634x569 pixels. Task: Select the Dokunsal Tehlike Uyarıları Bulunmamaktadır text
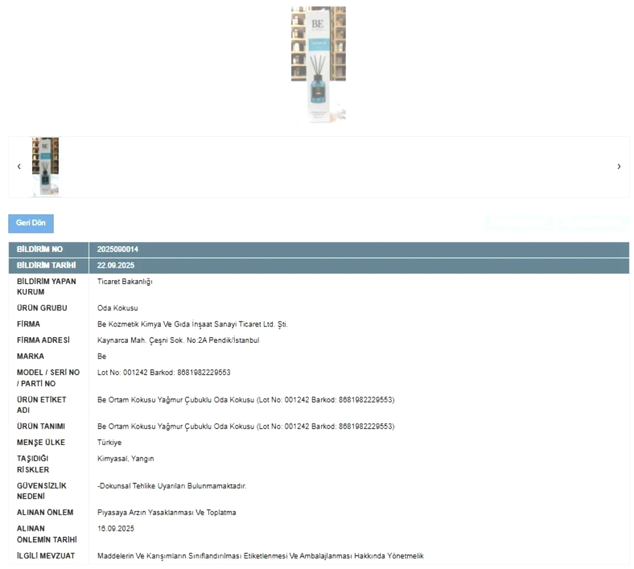click(x=172, y=486)
